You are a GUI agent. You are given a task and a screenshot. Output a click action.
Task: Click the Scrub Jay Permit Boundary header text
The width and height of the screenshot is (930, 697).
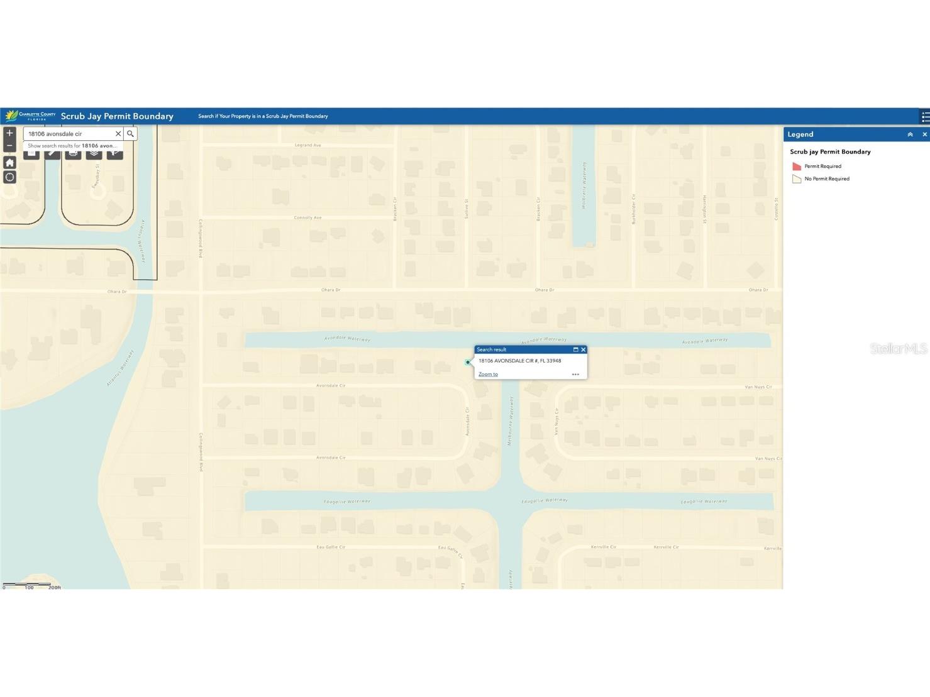click(x=117, y=116)
